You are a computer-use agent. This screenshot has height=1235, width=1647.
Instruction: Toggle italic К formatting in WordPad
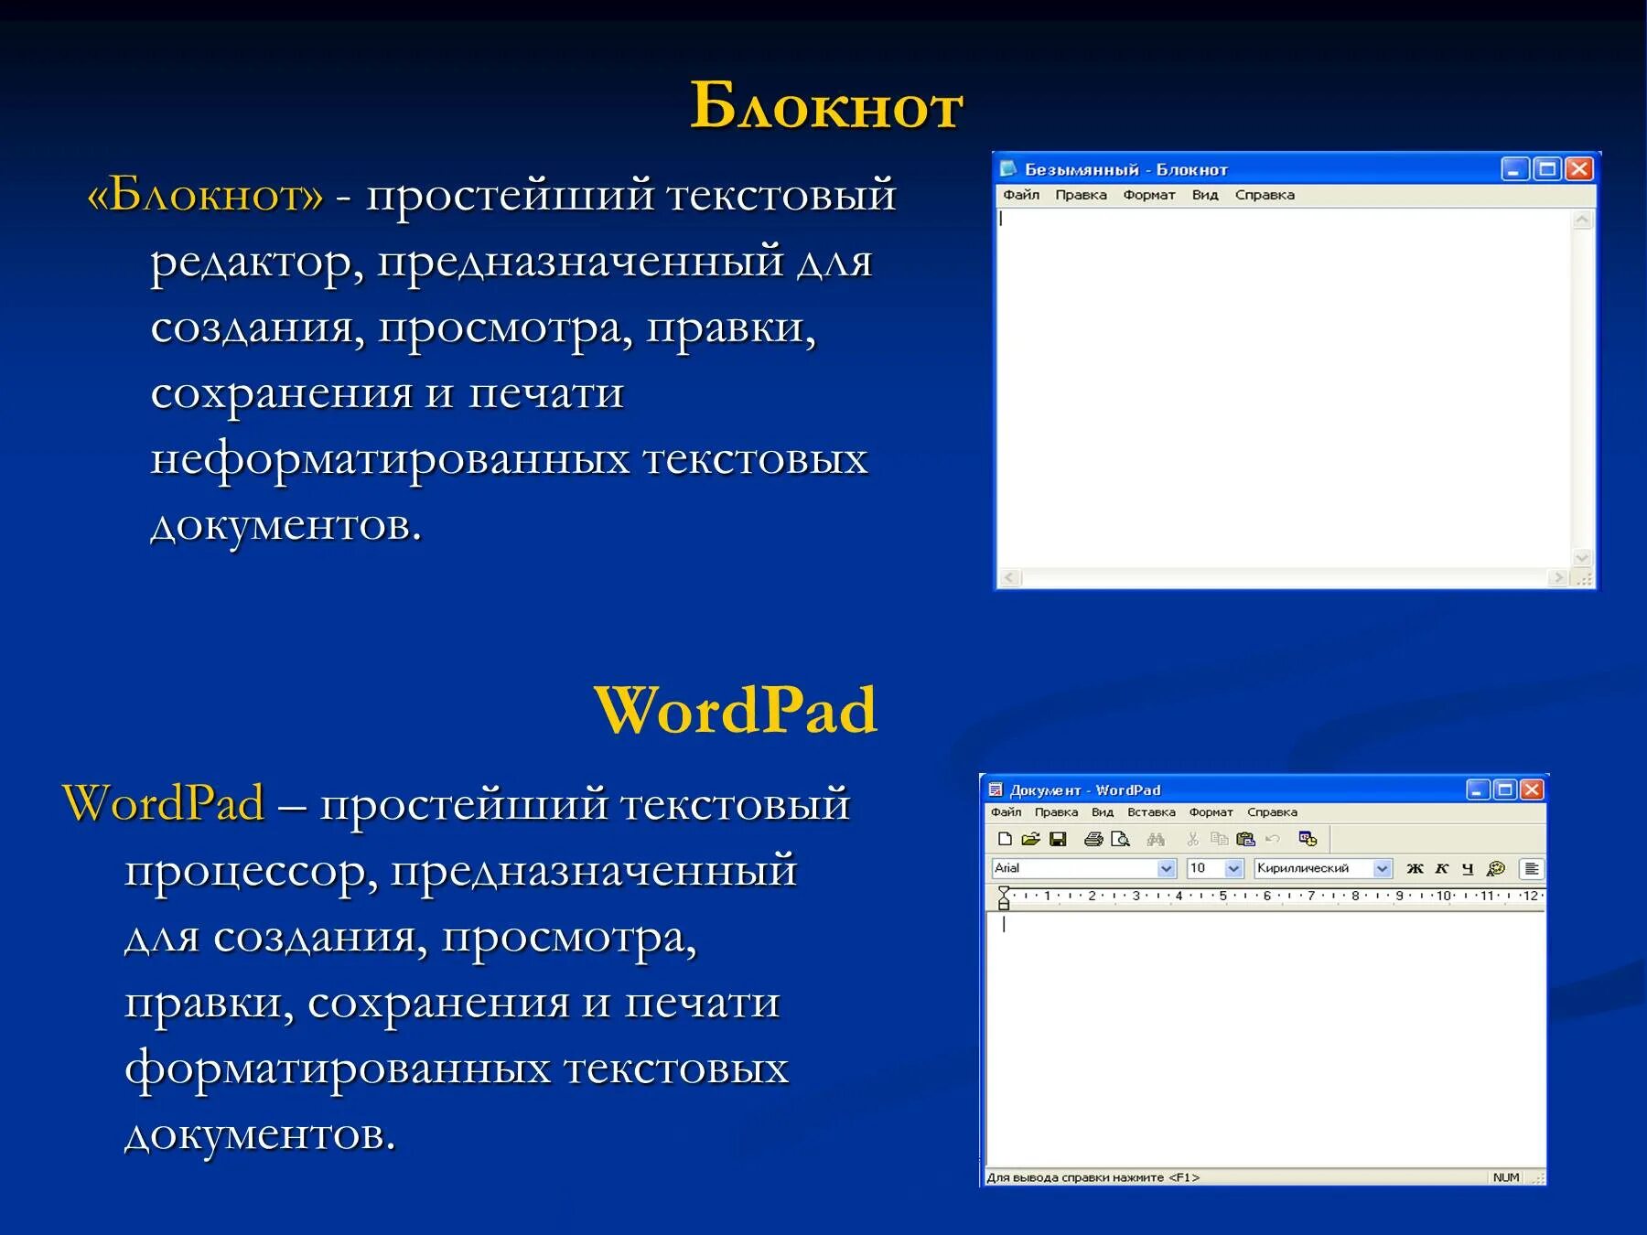click(x=1442, y=868)
